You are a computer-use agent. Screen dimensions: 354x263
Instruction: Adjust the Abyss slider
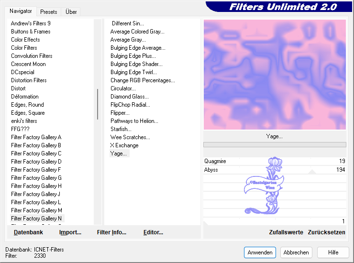coord(275,170)
